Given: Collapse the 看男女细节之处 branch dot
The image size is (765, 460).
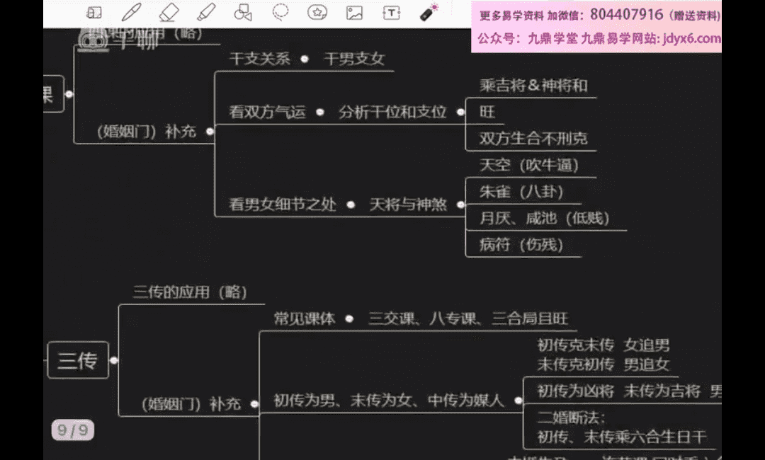Looking at the screenshot, I should 351,205.
